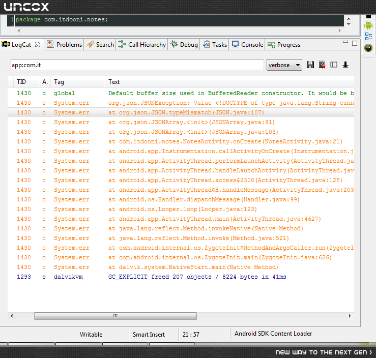
Task: Select the callActivityOnCreate log row
Action: point(181,151)
